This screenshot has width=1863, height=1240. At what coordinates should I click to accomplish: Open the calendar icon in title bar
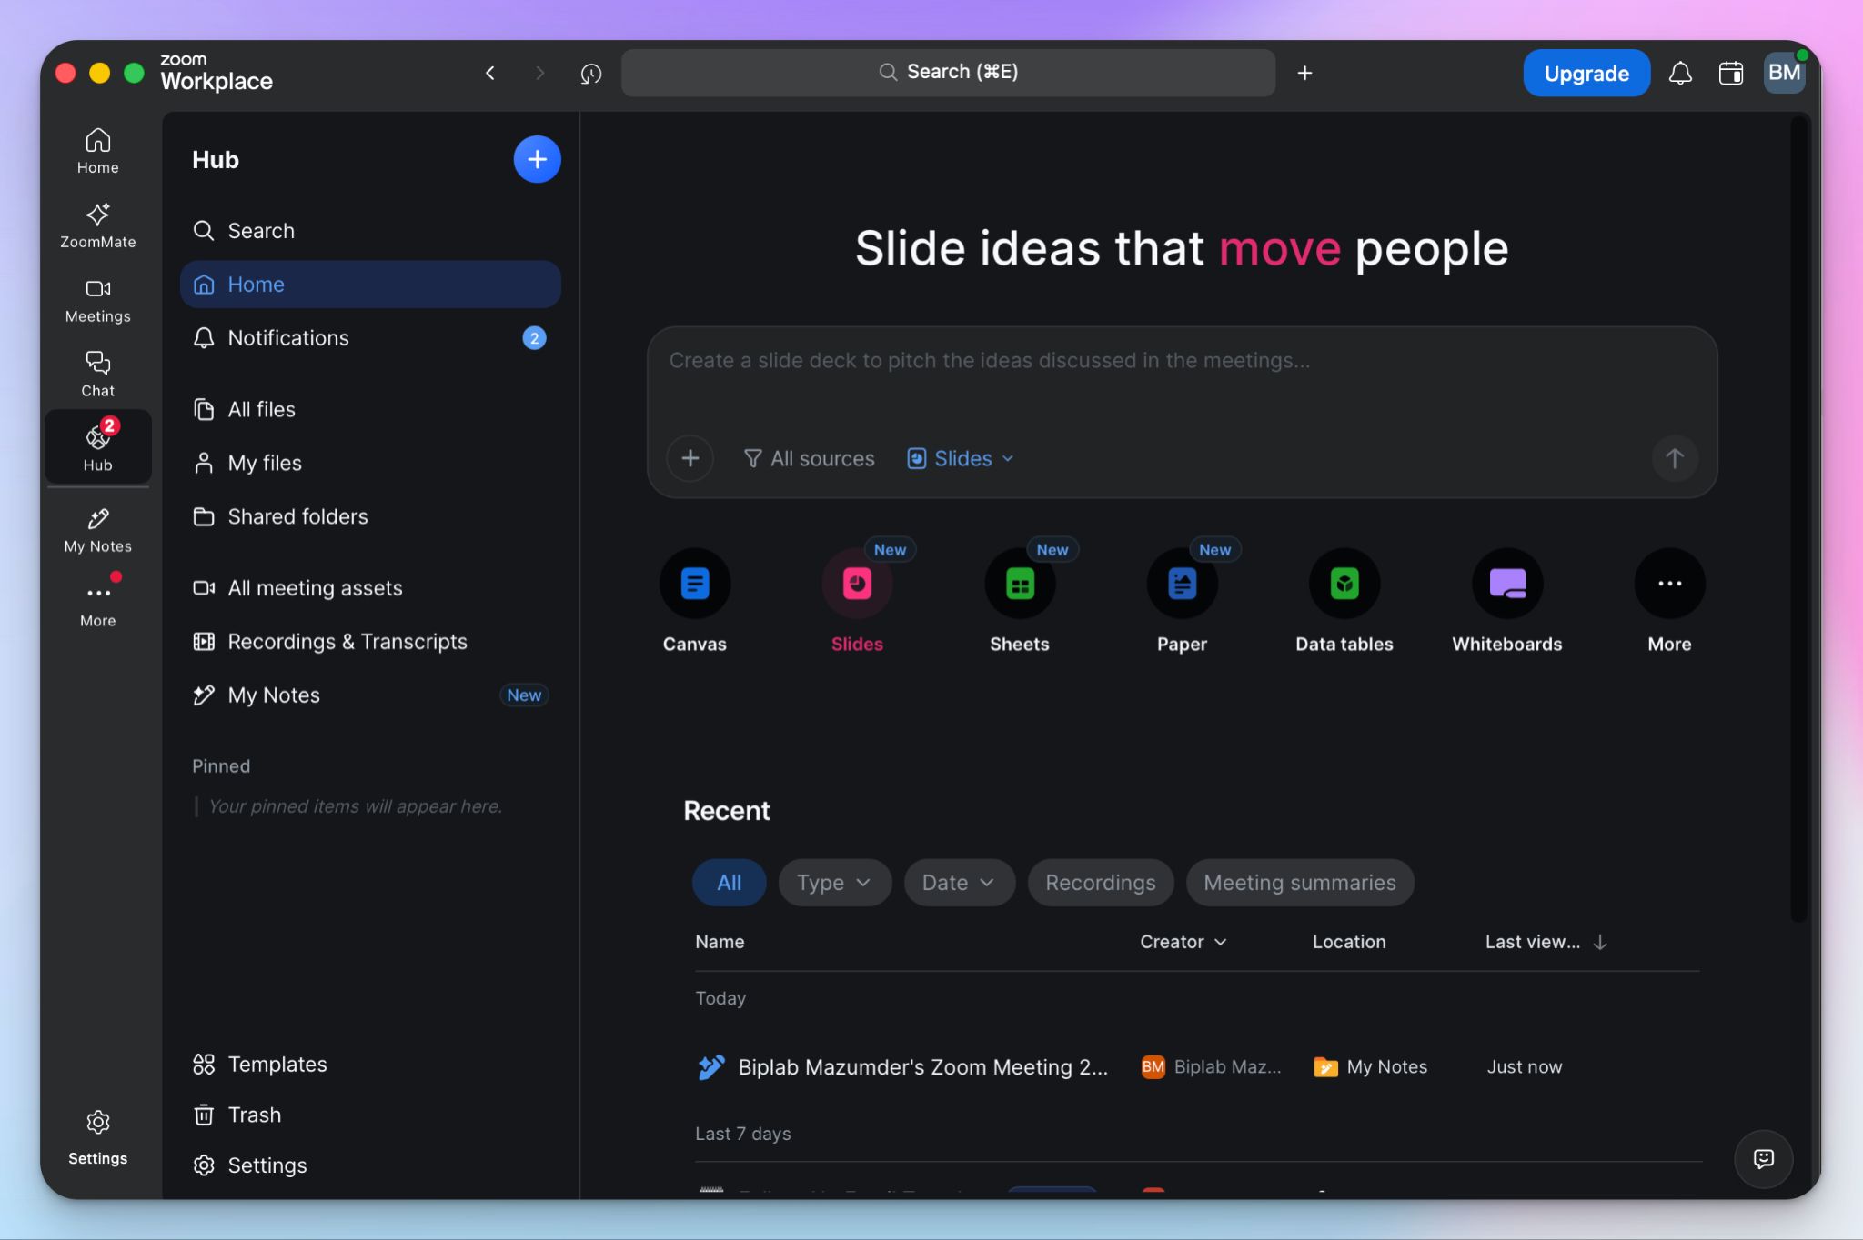click(x=1731, y=73)
